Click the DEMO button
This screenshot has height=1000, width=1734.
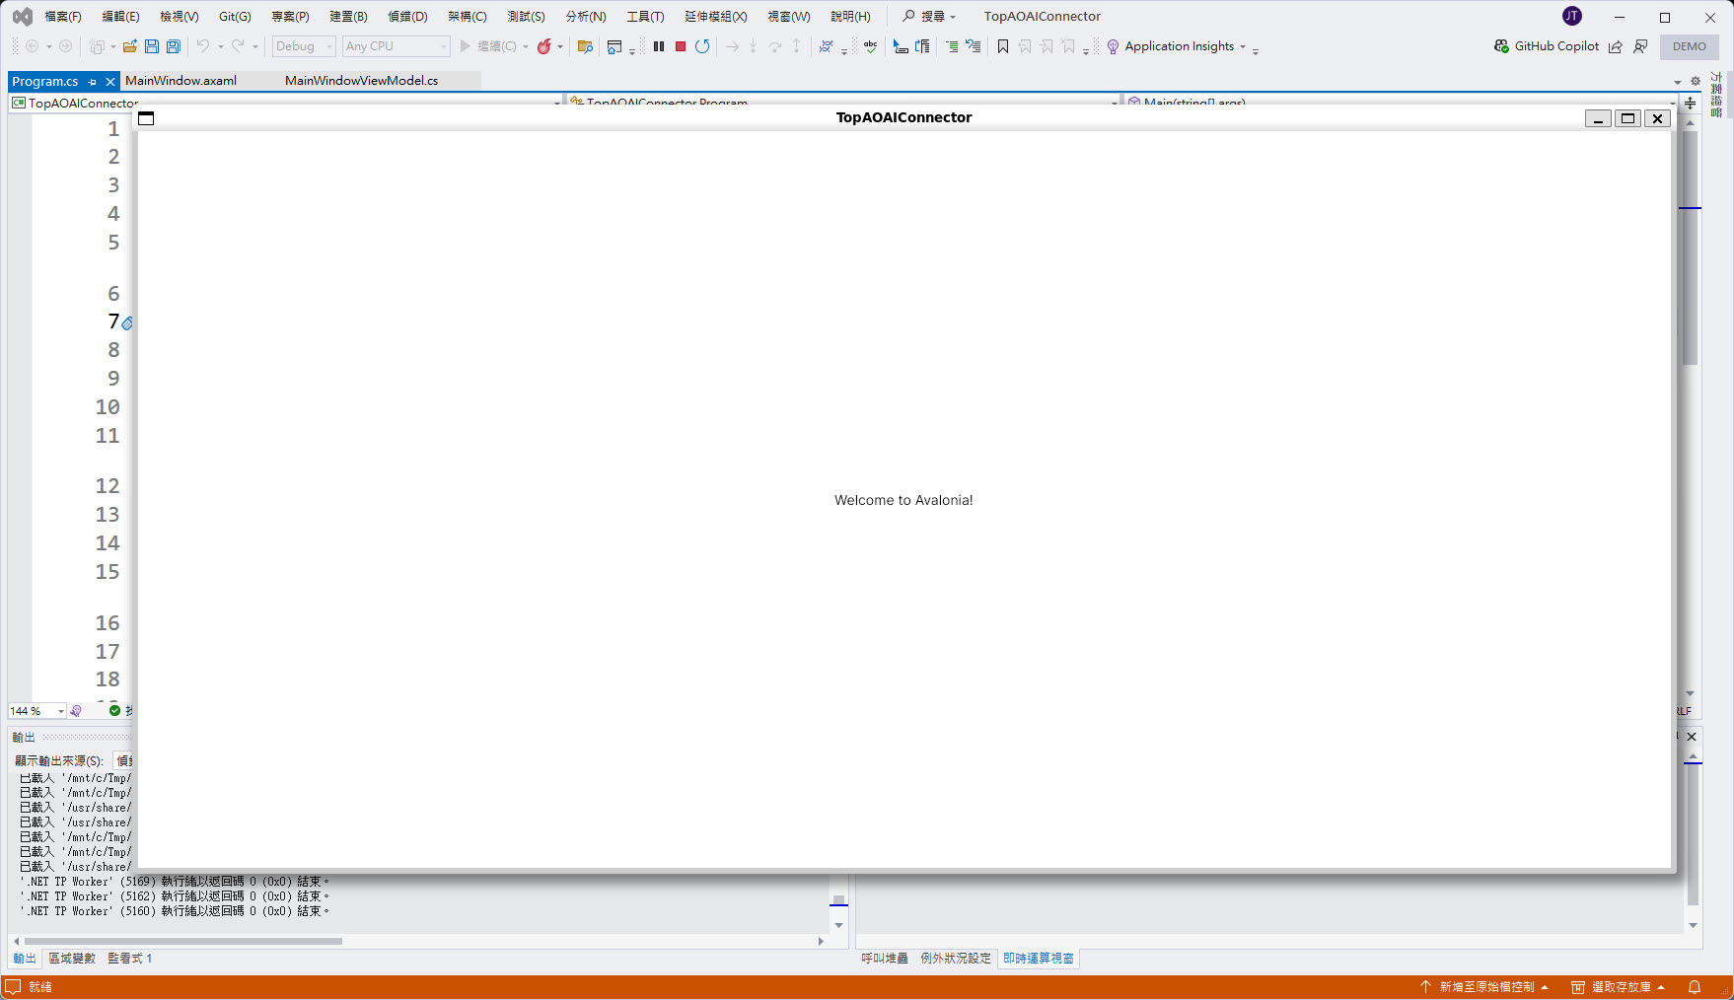[x=1689, y=46]
